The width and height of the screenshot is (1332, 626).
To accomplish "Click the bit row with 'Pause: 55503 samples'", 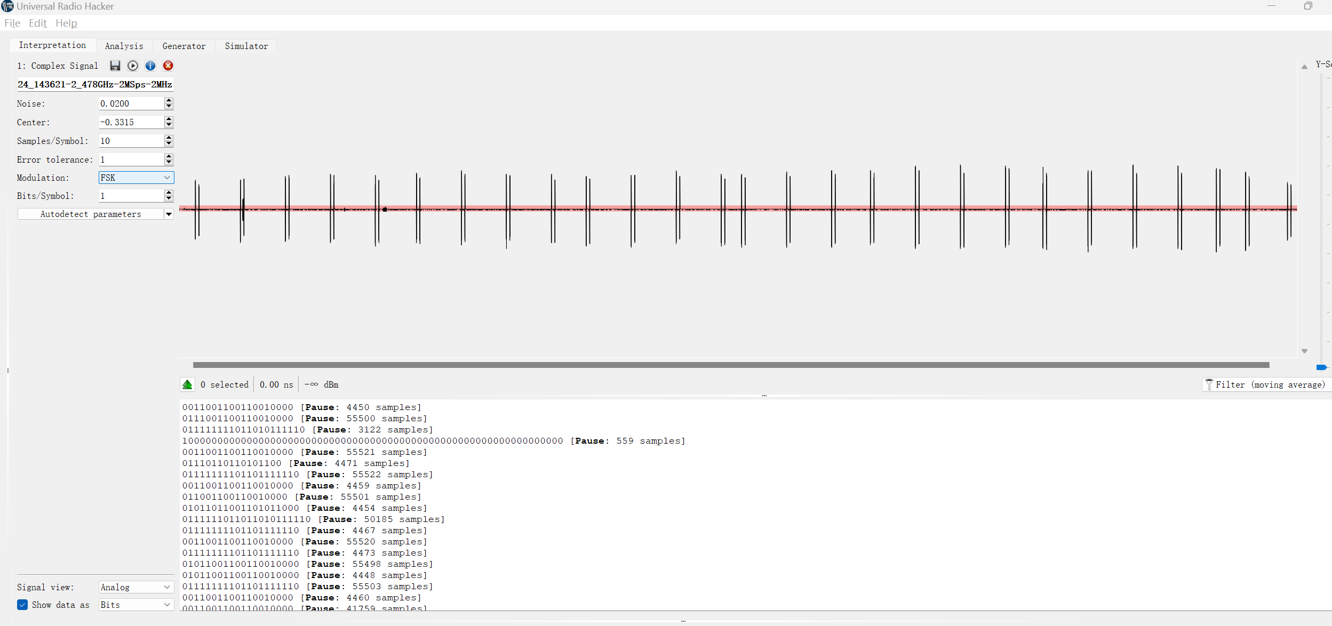I will point(308,587).
